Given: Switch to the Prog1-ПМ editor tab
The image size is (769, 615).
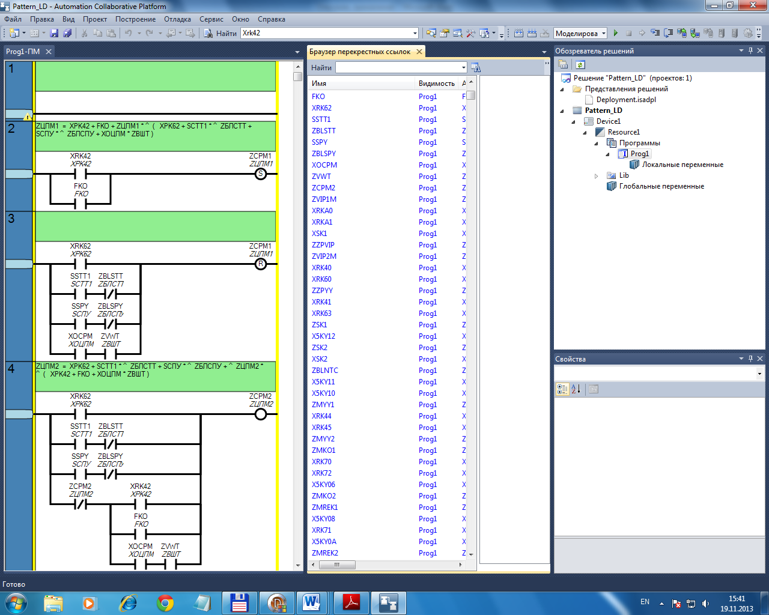Looking at the screenshot, I should [x=23, y=52].
